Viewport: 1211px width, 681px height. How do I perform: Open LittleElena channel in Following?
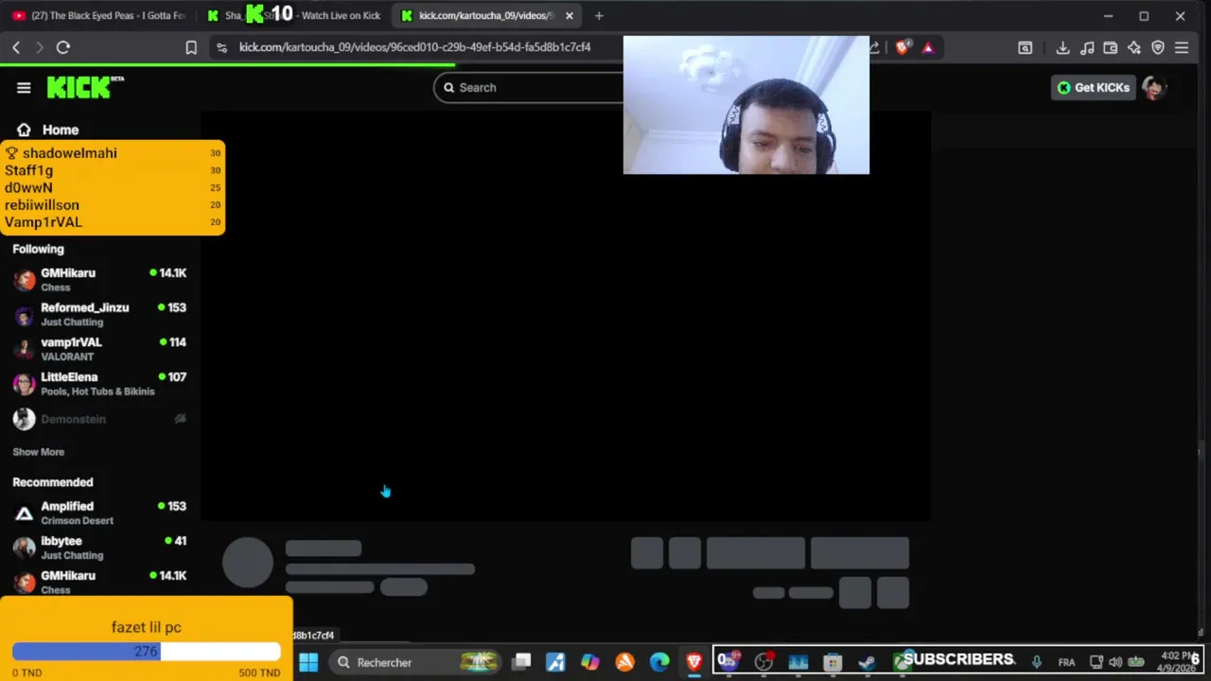pos(99,383)
